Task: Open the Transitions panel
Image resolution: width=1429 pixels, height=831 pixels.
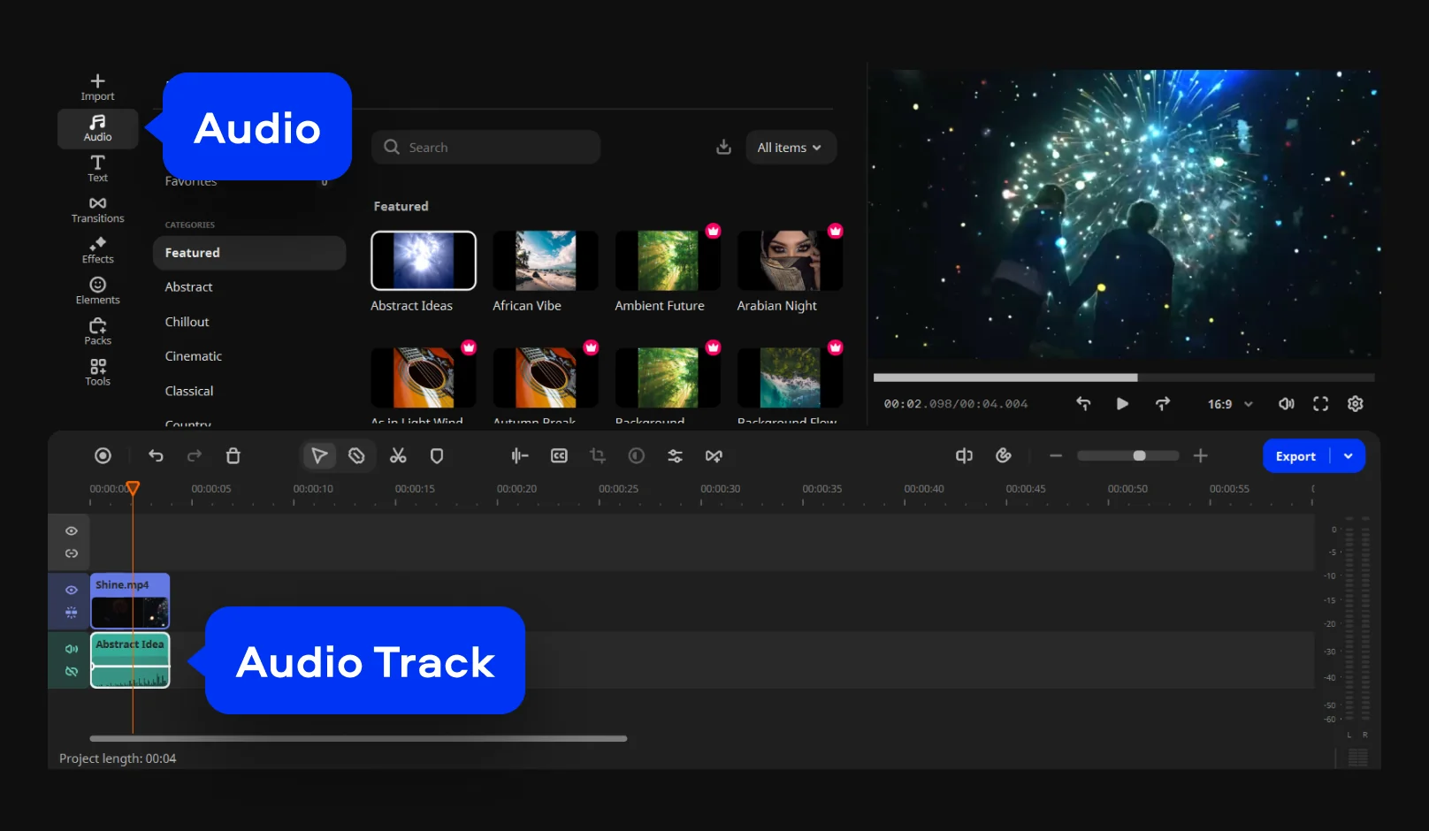Action: [x=97, y=210]
